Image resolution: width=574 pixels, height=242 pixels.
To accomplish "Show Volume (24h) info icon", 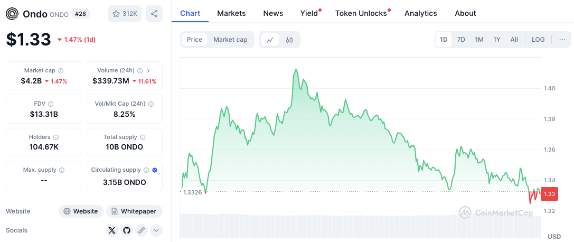I will (x=140, y=71).
